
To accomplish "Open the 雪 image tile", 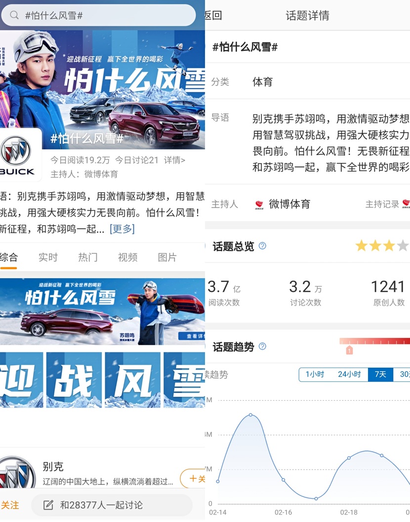I will (x=184, y=380).
